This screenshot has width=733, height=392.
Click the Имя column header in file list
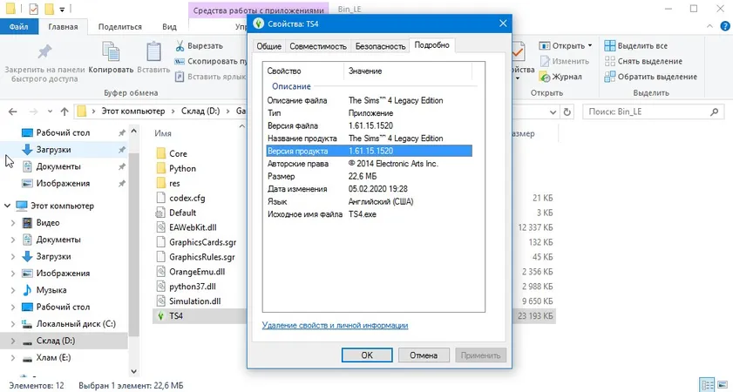tap(163, 133)
